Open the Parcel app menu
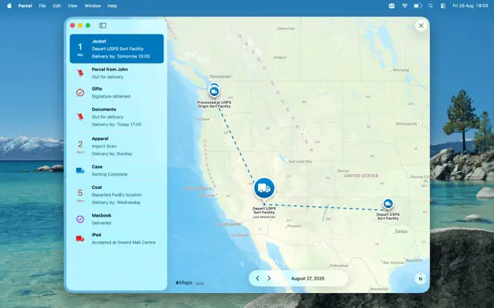Image resolution: width=494 pixels, height=308 pixels. coord(25,6)
